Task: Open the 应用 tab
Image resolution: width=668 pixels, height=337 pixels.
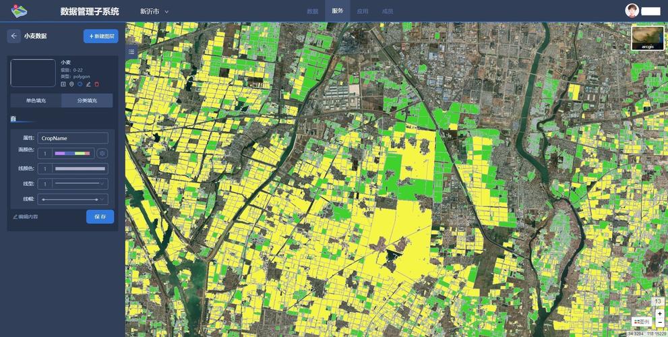Action: (x=363, y=11)
